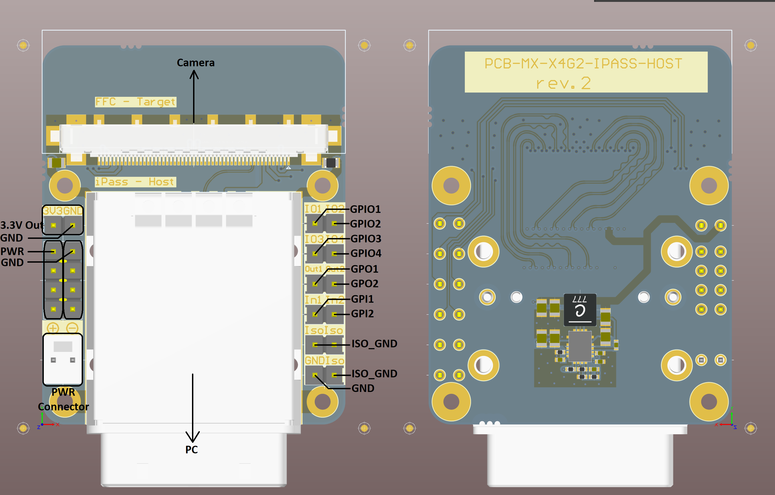Screen dimensions: 775x495
Task: Click the 3.3V Out label
Action: pos(21,225)
